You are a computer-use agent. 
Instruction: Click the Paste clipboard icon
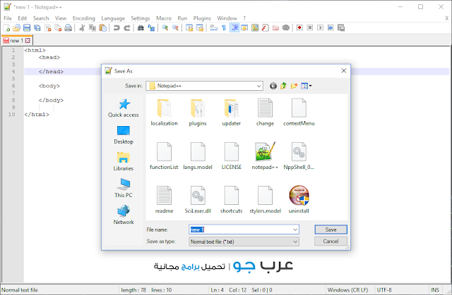point(102,28)
